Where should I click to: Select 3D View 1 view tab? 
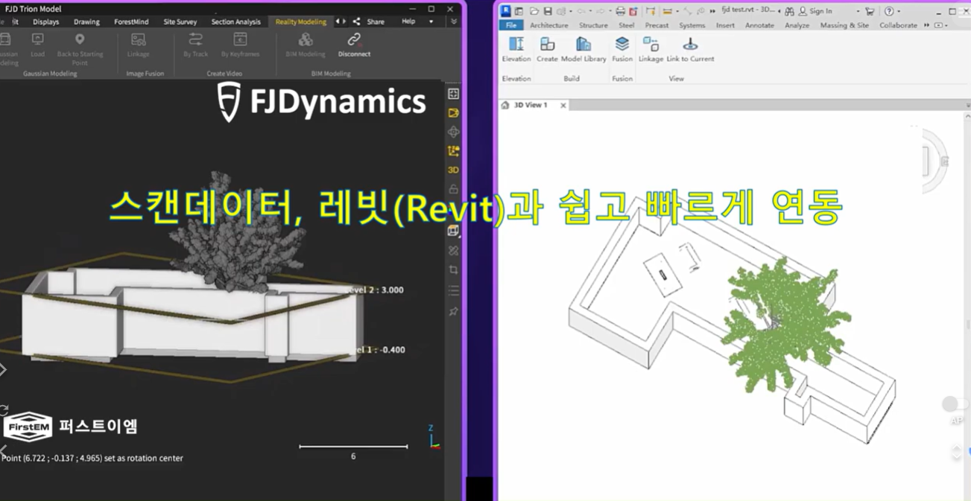coord(531,105)
